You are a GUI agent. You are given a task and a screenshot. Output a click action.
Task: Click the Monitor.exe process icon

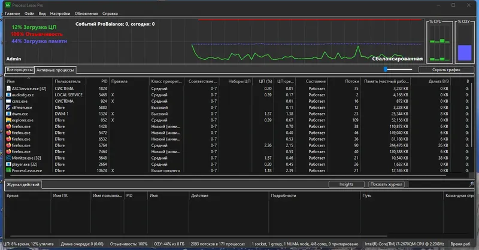(8, 158)
